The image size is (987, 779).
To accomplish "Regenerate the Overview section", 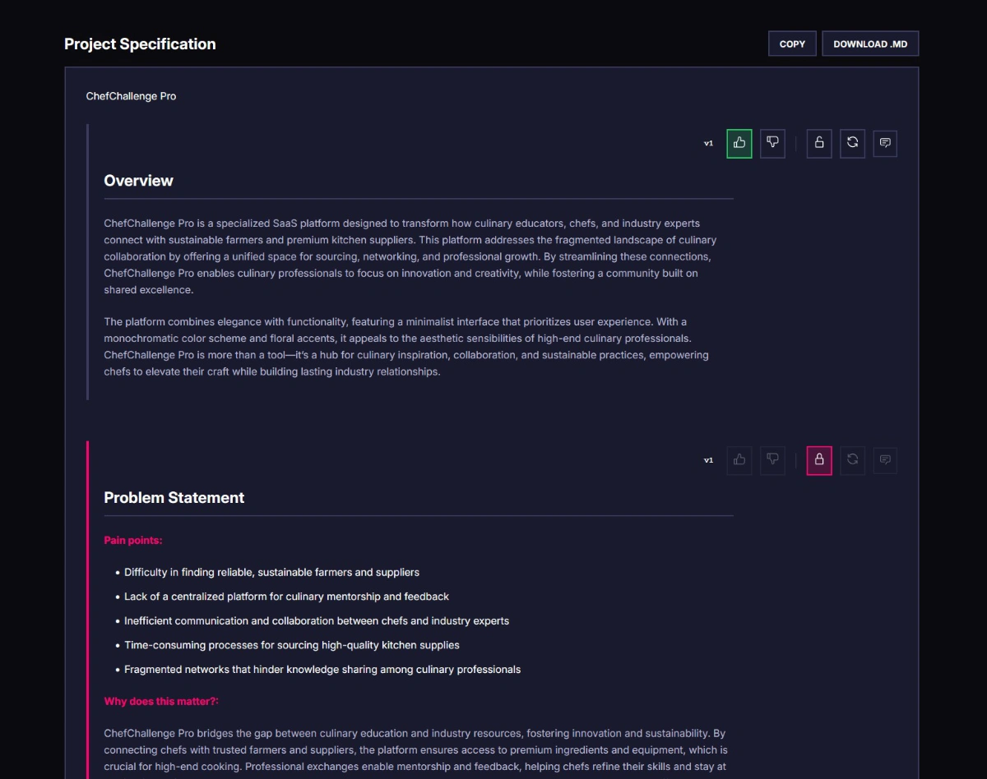I will coord(852,143).
